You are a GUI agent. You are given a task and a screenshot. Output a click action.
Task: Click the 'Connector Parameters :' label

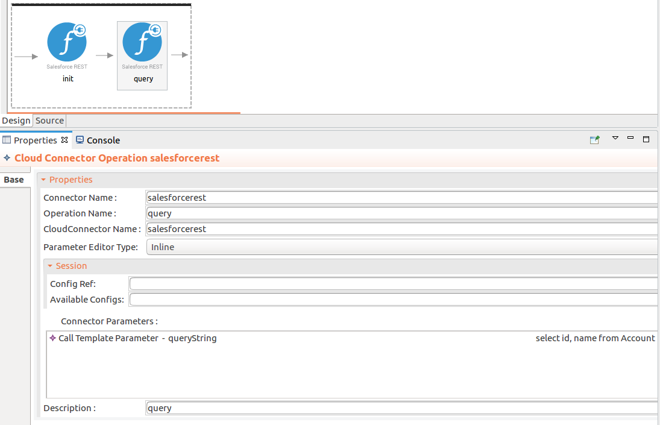coord(110,321)
